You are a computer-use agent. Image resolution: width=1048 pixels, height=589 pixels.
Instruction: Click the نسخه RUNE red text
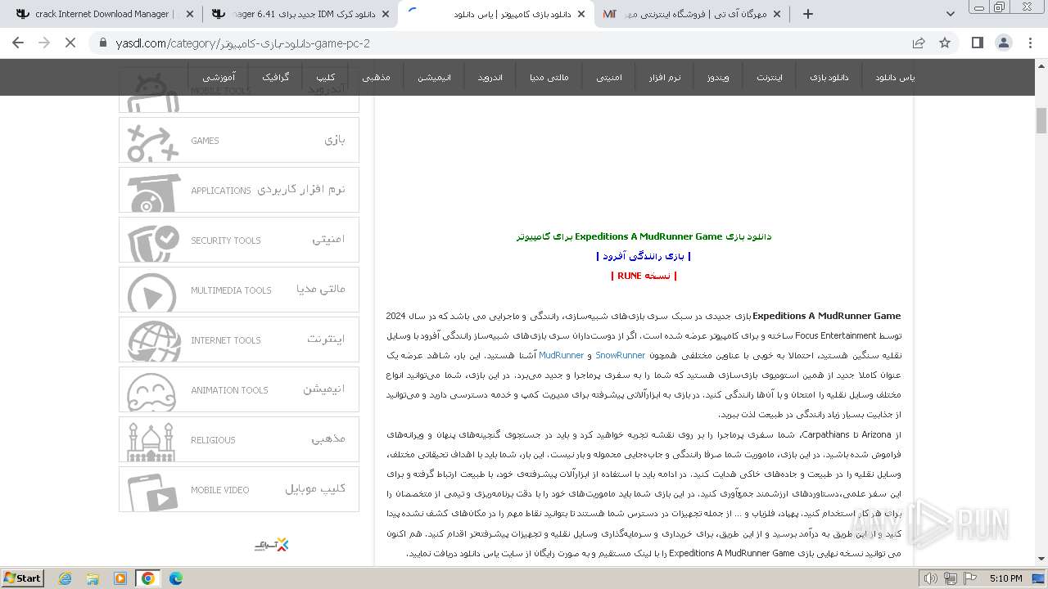[644, 276]
